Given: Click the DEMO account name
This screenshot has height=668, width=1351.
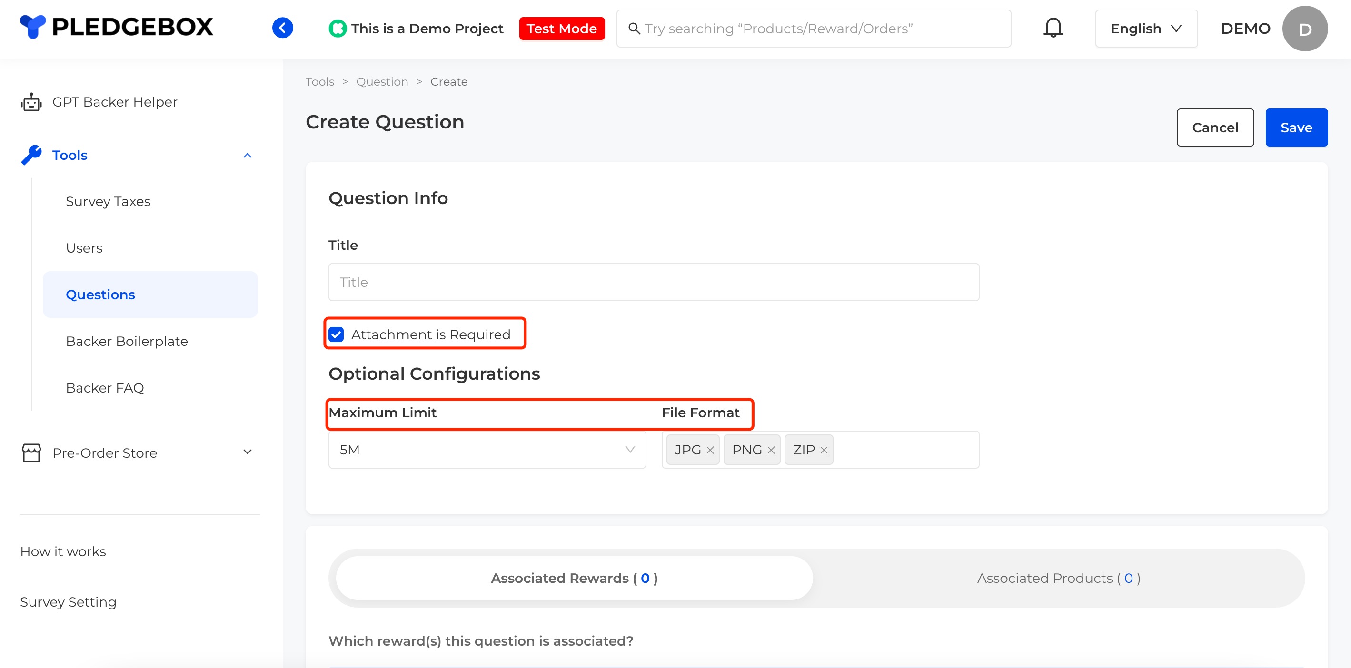Looking at the screenshot, I should (x=1245, y=29).
